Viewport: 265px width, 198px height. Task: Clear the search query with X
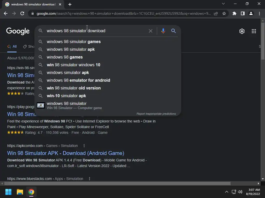tap(150, 31)
